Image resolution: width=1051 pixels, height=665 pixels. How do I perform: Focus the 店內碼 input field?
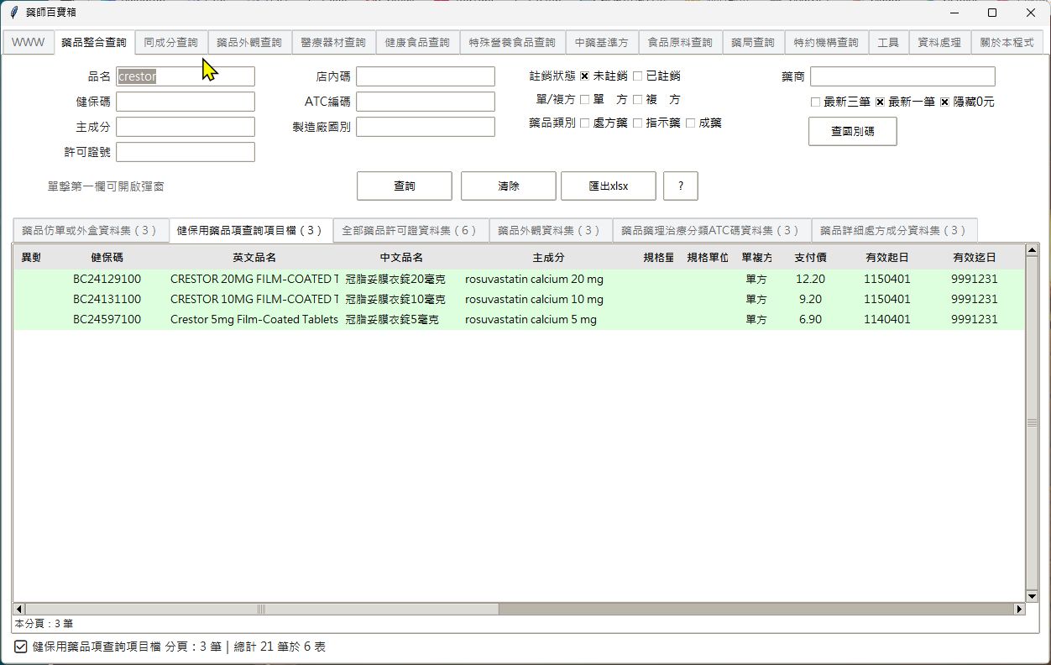pyautogui.click(x=426, y=76)
